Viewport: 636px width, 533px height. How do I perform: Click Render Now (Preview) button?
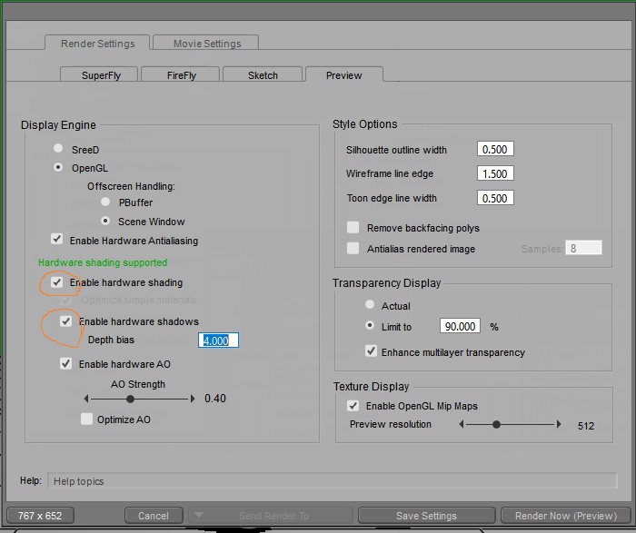coord(563,516)
